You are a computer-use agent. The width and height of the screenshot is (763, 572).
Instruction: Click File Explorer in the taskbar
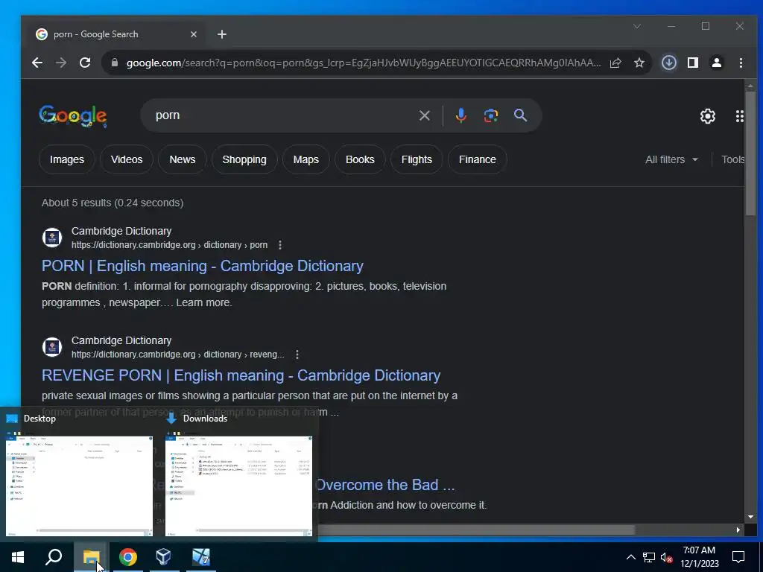tap(91, 557)
